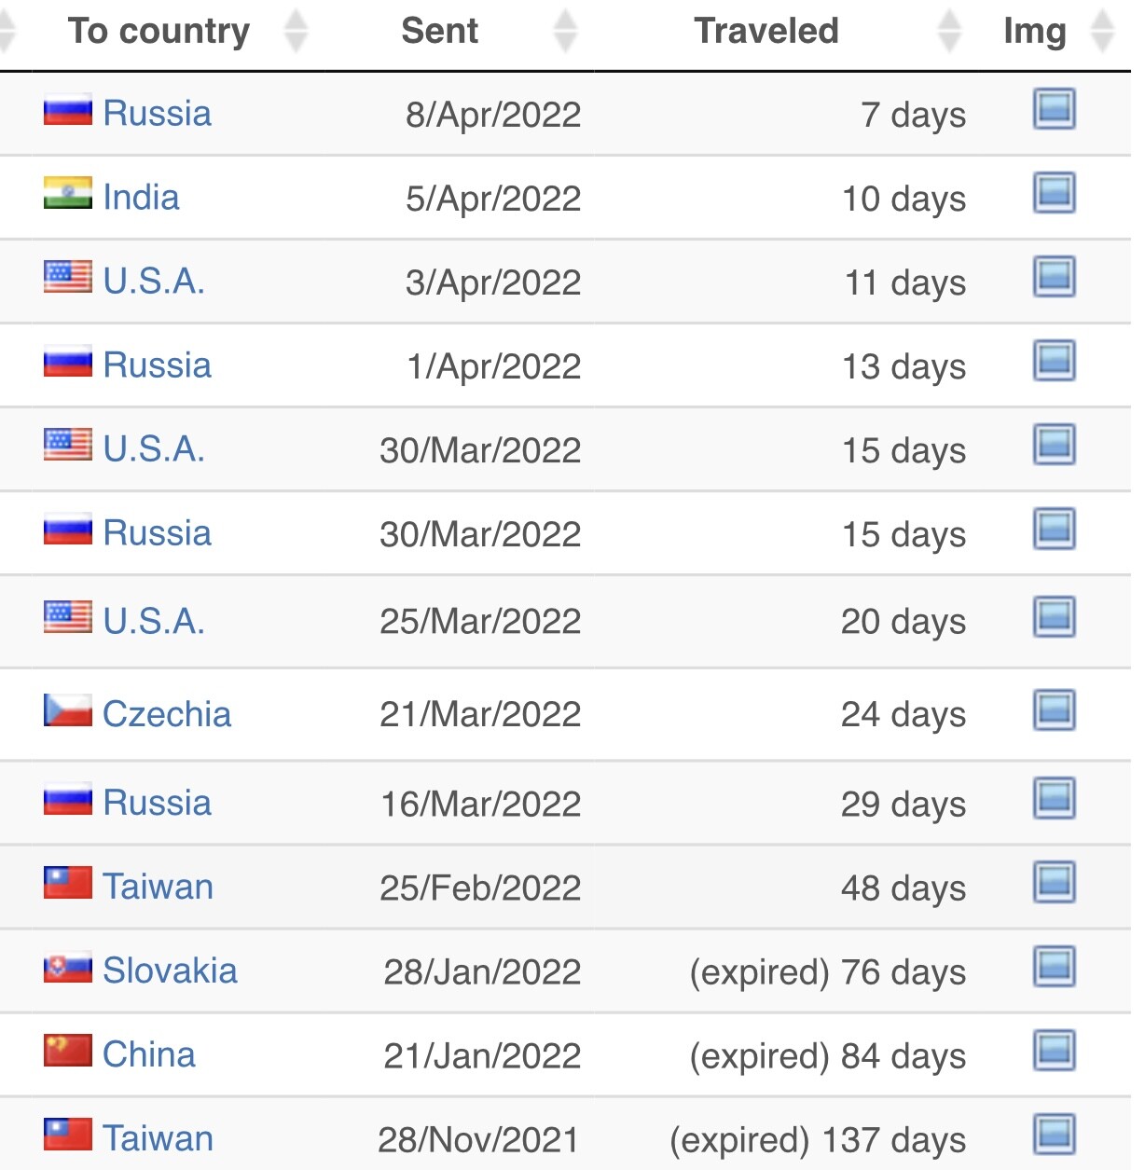Image resolution: width=1145 pixels, height=1170 pixels.
Task: Sort table by To country column arrows
Action: click(296, 31)
